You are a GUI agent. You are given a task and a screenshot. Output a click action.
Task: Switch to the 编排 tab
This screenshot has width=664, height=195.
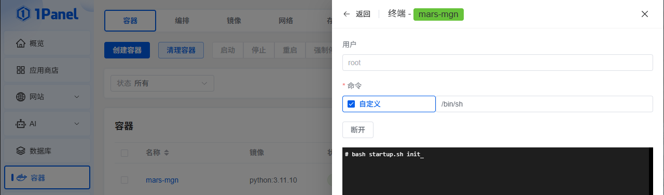pos(182,21)
